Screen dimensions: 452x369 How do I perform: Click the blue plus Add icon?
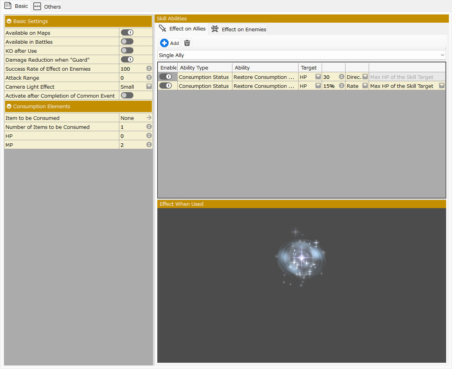164,43
